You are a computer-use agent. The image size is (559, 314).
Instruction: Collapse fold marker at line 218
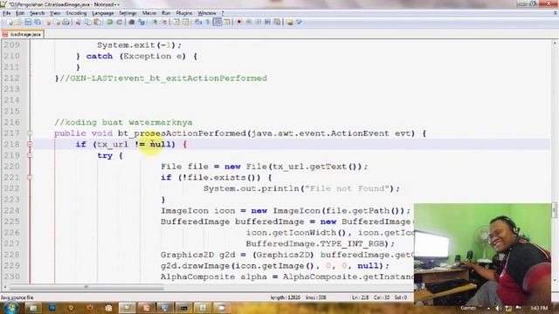tap(30, 145)
